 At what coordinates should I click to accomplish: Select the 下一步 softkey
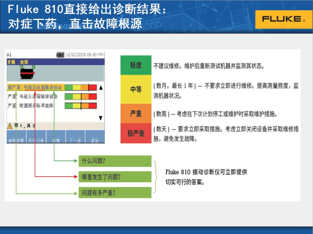[75, 136]
